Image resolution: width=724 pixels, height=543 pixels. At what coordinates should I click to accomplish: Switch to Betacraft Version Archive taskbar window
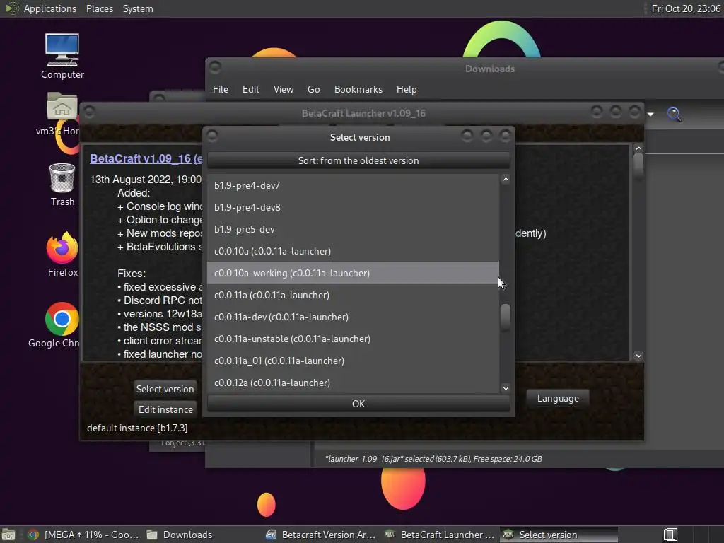[322, 535]
